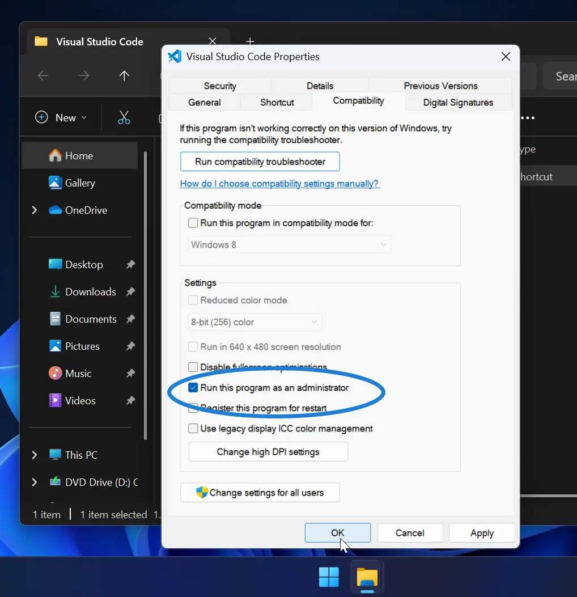The width and height of the screenshot is (577, 597).
Task: Unpin Music using its pin icon
Action: 130,373
